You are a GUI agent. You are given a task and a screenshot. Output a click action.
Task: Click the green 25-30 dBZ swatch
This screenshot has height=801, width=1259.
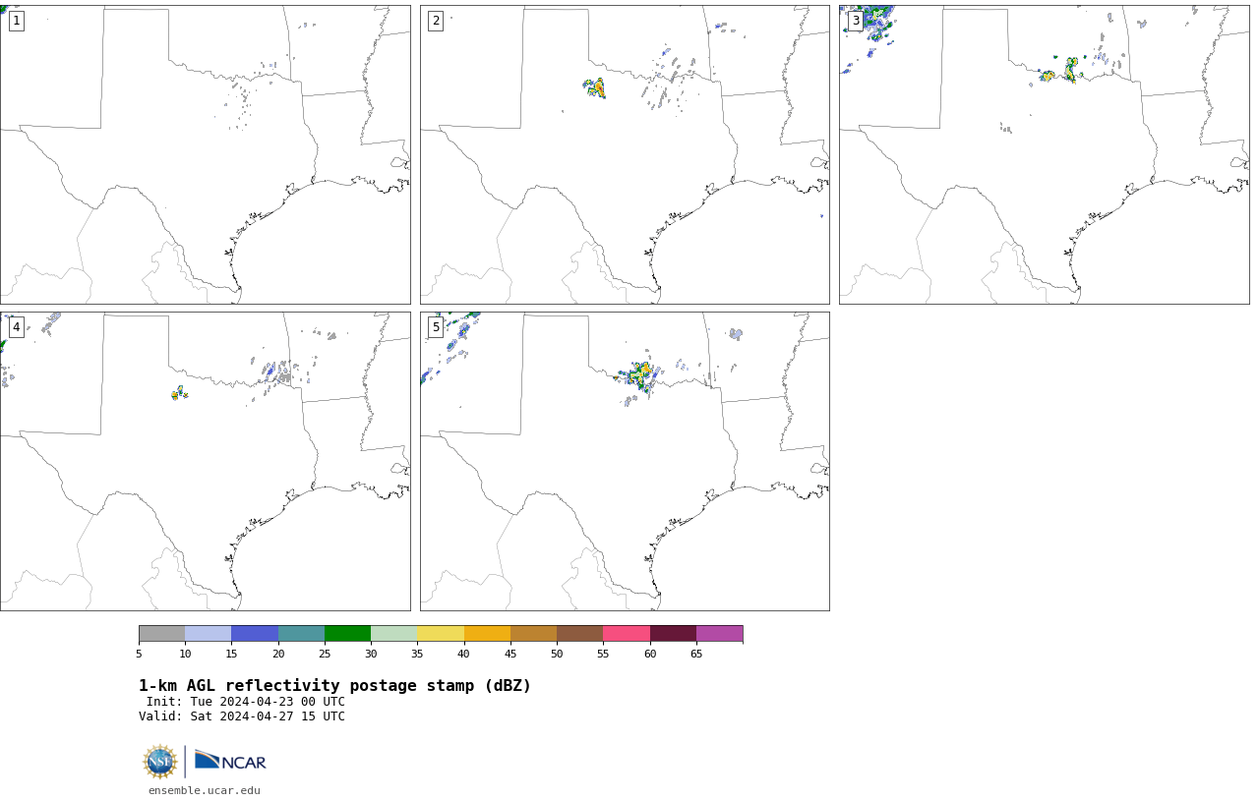click(347, 633)
